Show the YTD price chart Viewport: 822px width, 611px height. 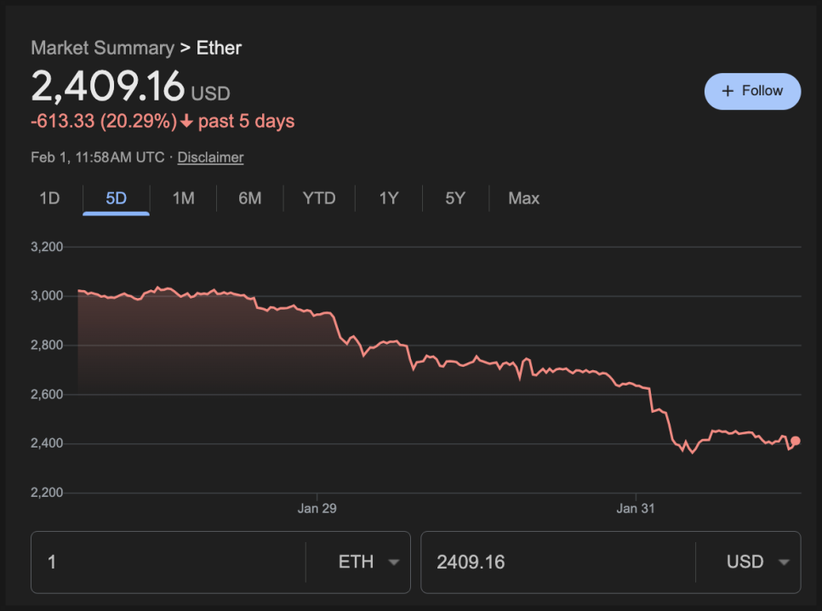(x=319, y=198)
